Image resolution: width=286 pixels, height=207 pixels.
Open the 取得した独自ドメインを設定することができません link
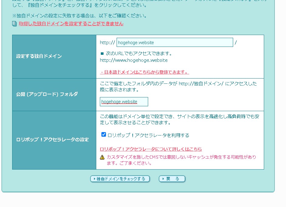point(71,24)
